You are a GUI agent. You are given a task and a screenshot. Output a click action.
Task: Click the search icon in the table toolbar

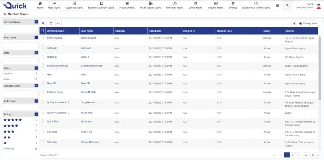(x=43, y=23)
